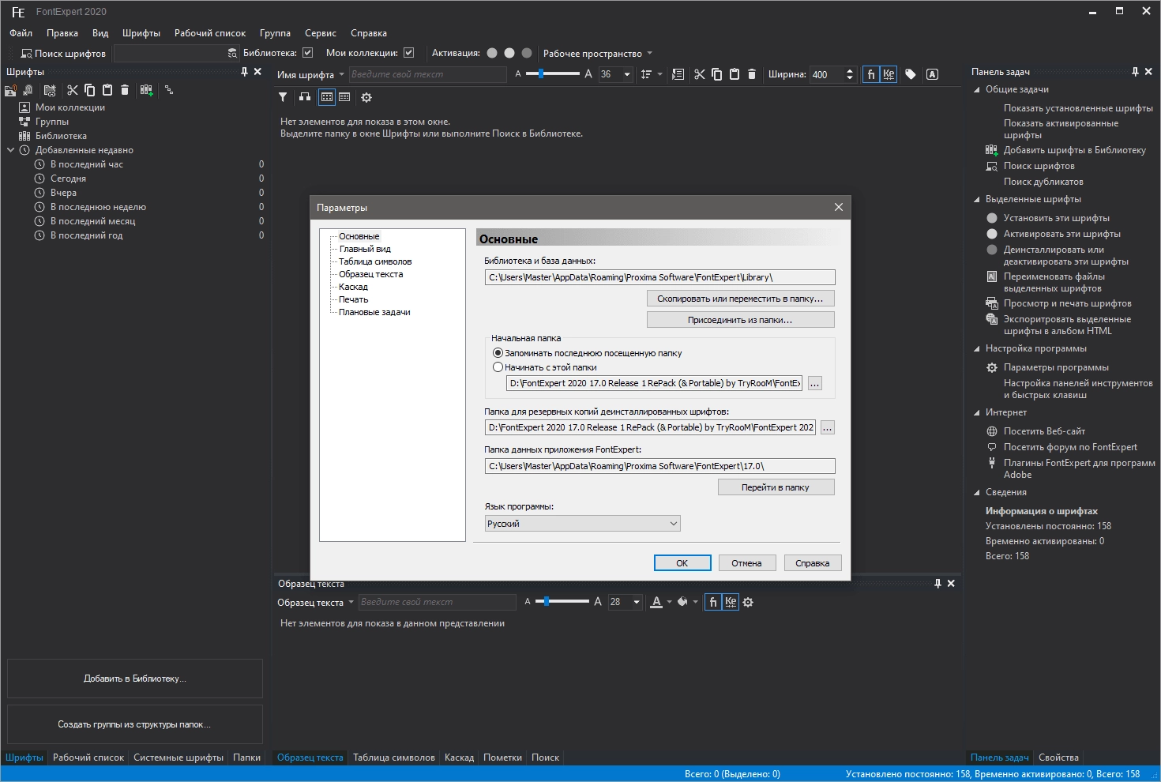The image size is (1161, 782).
Task: Select Таблица символов in the Параметры tree
Action: pyautogui.click(x=375, y=261)
